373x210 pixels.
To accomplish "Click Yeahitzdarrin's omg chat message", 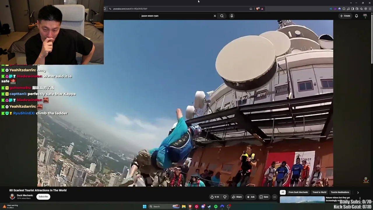I will 24,70.
